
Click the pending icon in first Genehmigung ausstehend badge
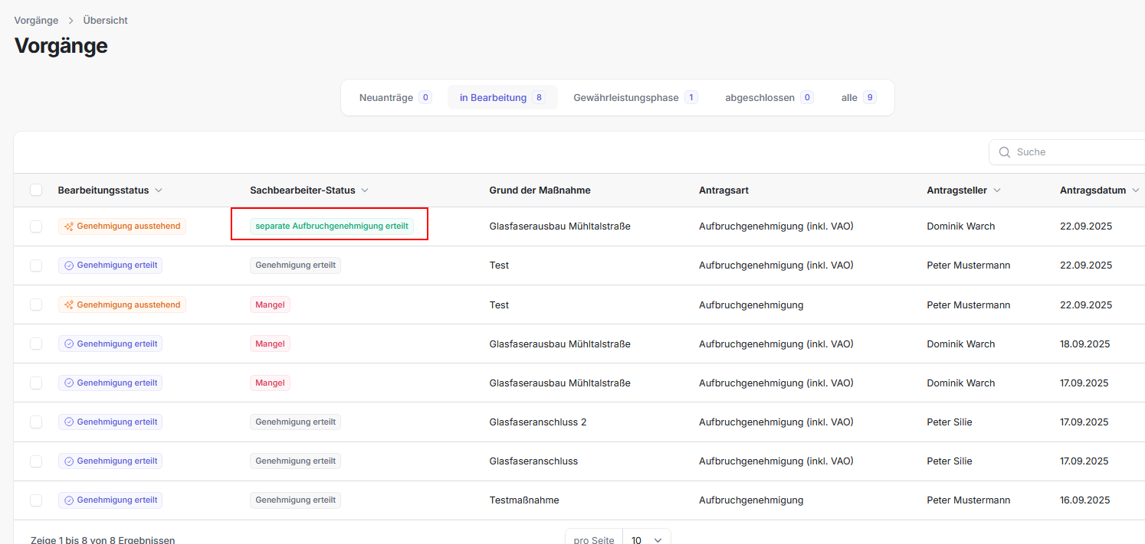pos(67,226)
